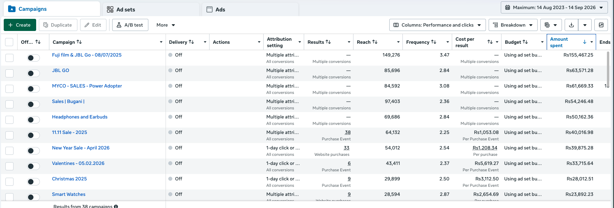Click the Duplicate button

(x=58, y=25)
